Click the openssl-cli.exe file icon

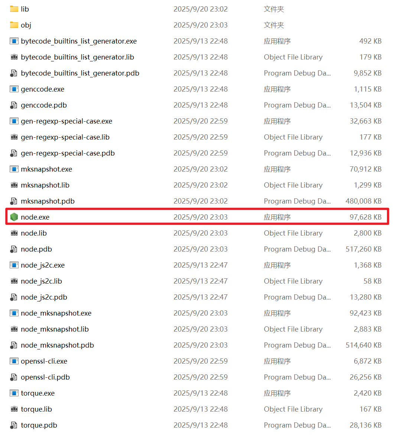click(14, 361)
